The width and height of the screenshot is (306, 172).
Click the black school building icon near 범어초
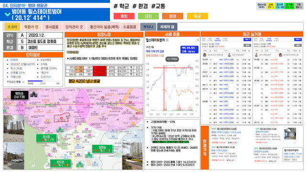point(34,95)
